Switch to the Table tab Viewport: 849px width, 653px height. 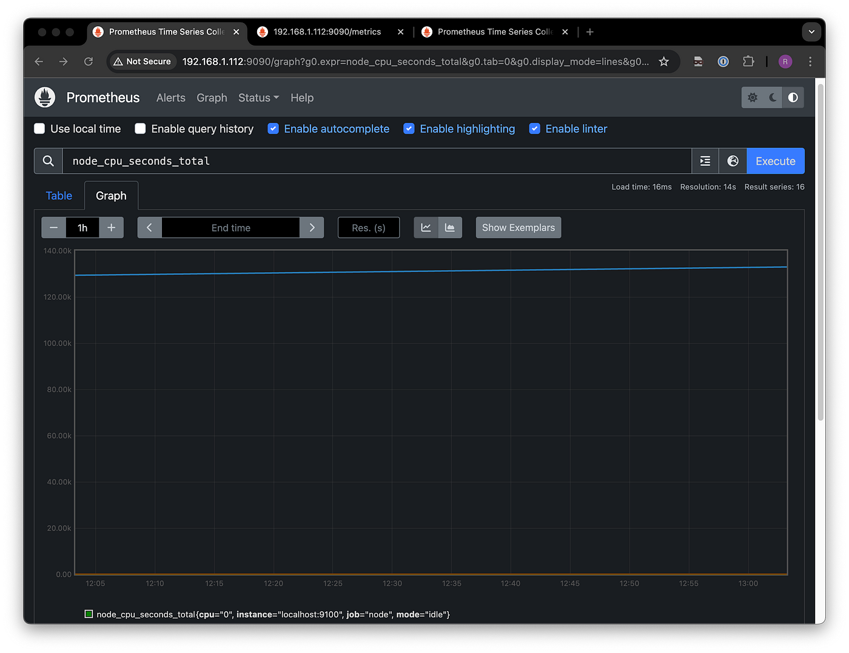point(59,196)
